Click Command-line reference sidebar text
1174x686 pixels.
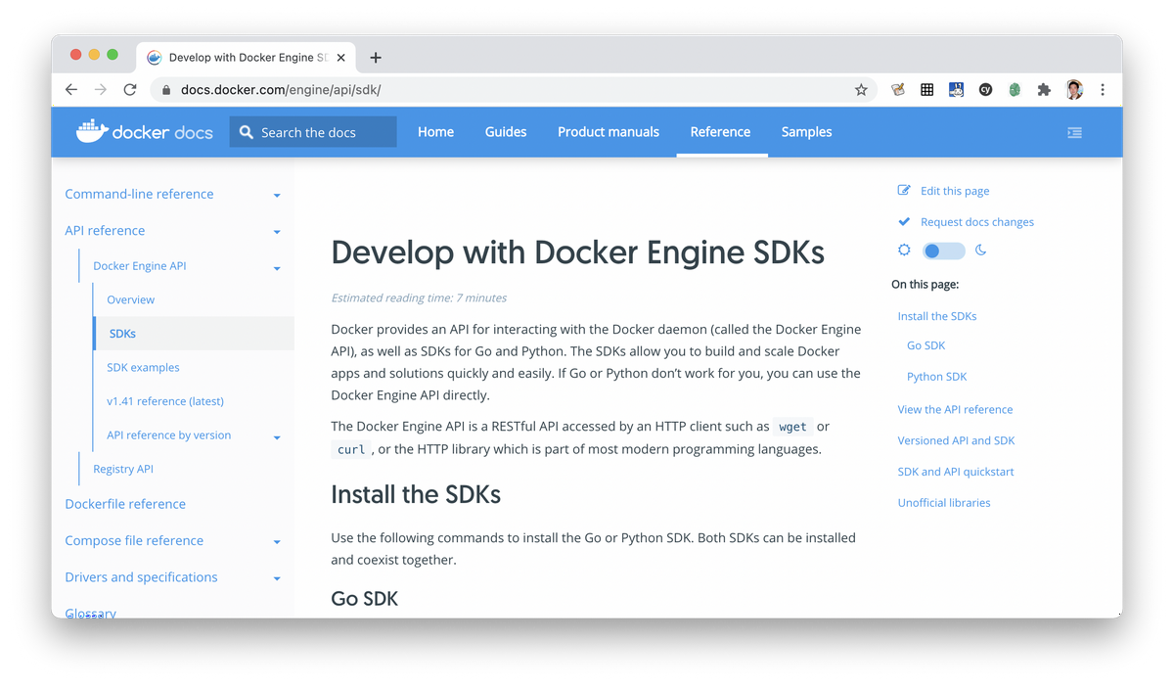click(x=139, y=194)
